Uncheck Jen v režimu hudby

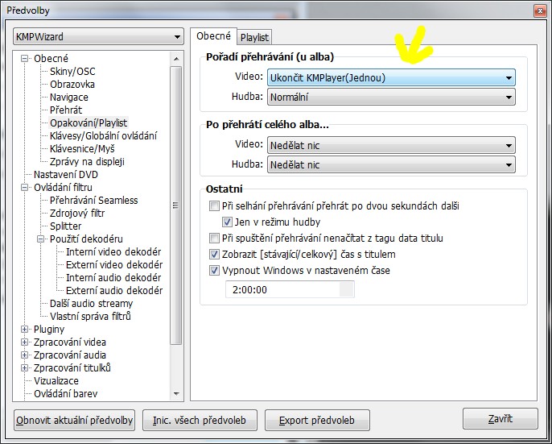[x=227, y=222]
